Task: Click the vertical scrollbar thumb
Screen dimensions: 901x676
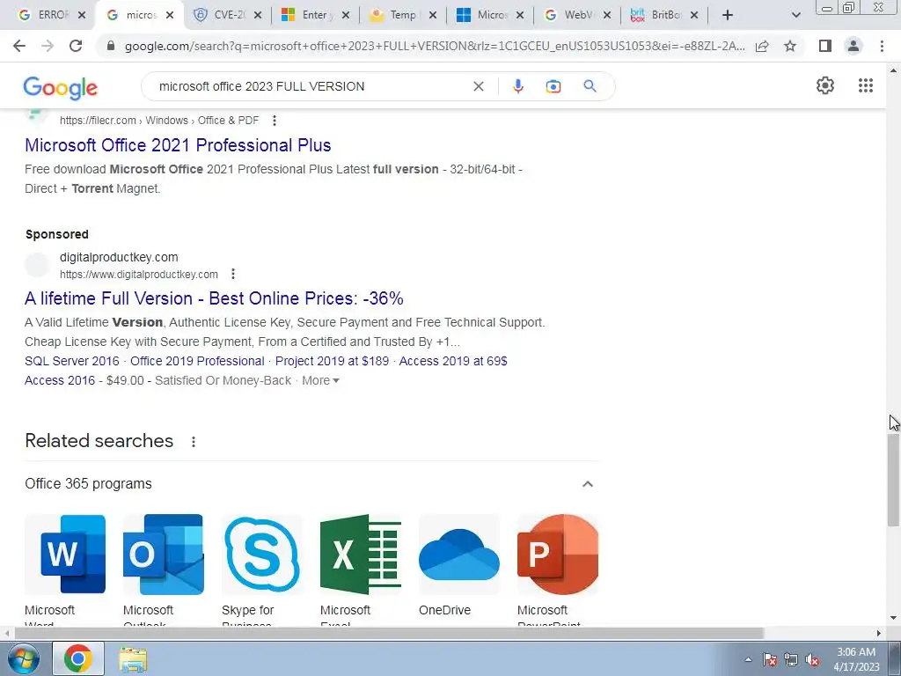Action: (893, 480)
